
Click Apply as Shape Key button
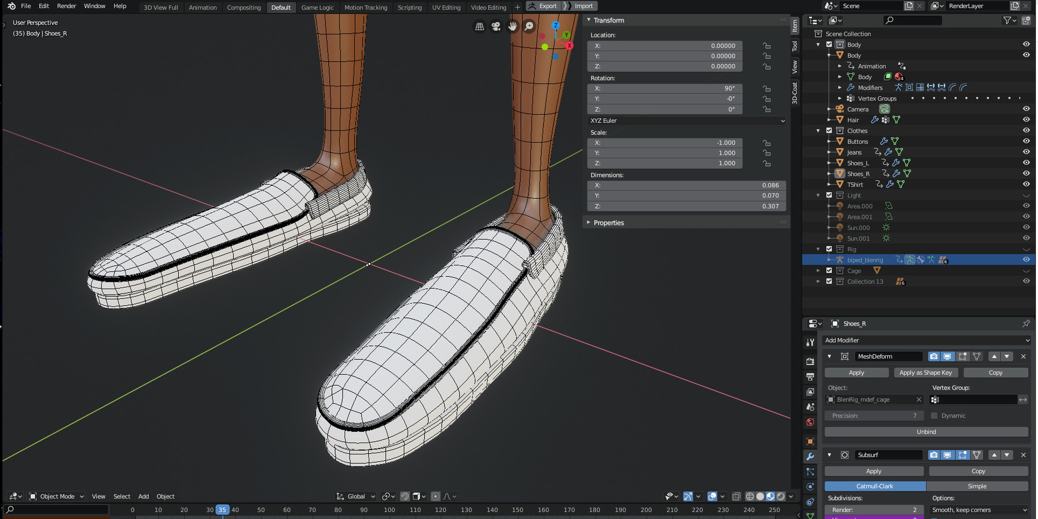tap(926, 373)
